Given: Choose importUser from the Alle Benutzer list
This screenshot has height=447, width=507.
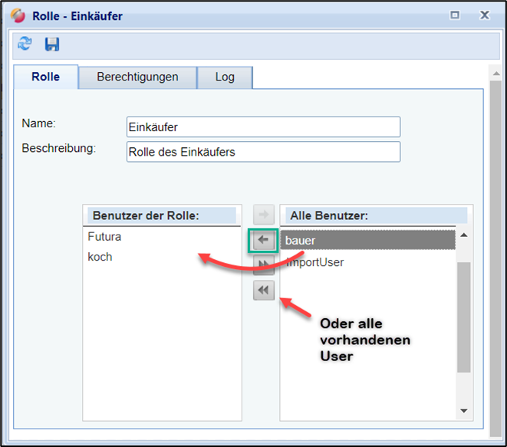Looking at the screenshot, I should click(368, 262).
